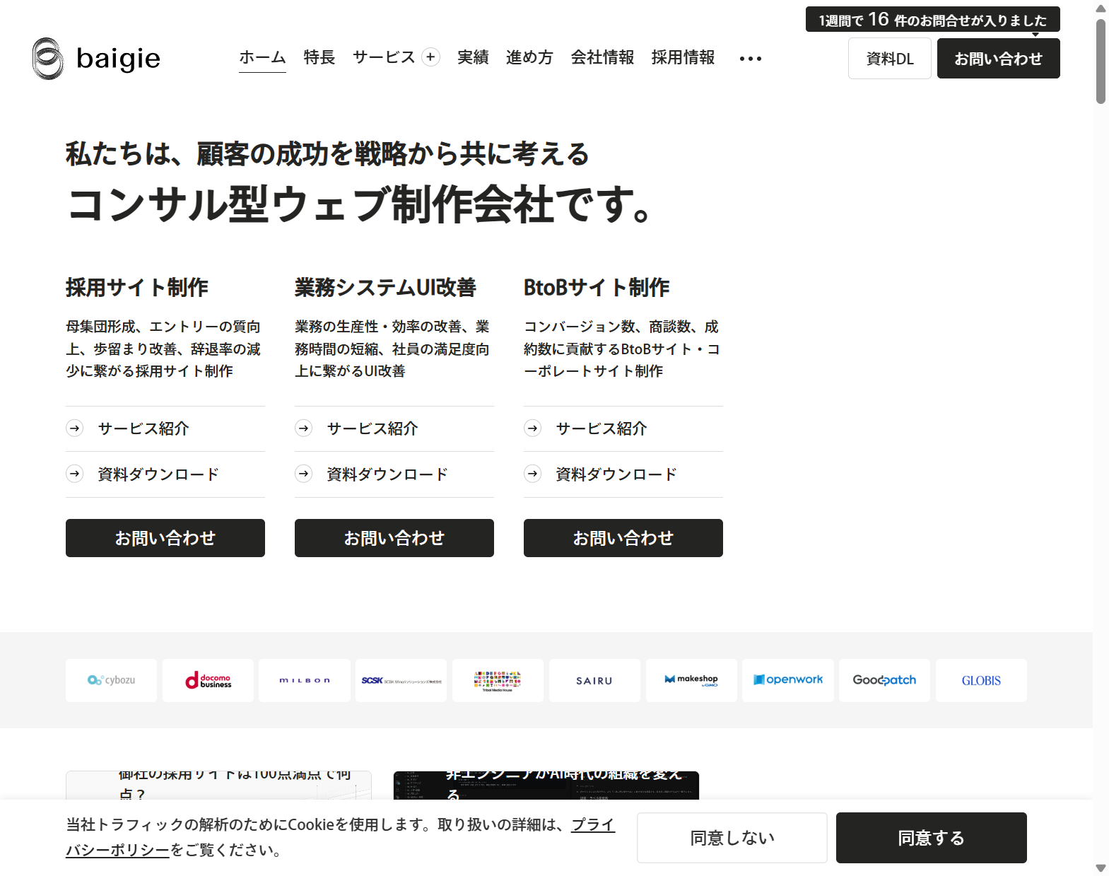
Task: Open 資料ダウンロード link under BtoBサイト制作
Action: pos(616,474)
